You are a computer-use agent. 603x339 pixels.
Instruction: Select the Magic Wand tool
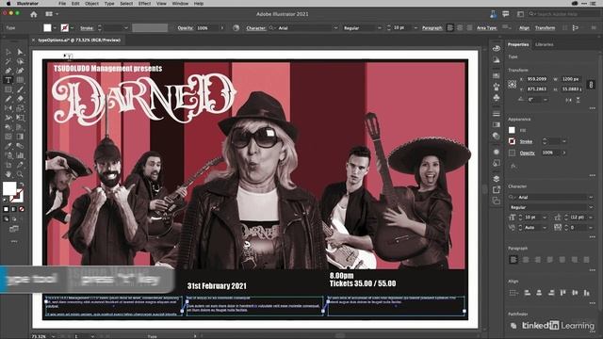click(8, 61)
